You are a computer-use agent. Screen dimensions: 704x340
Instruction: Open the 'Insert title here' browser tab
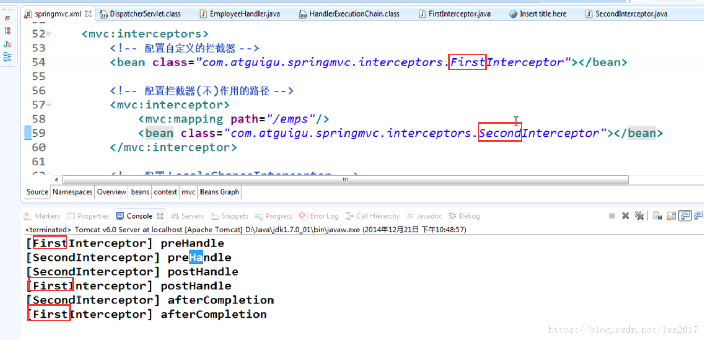538,14
